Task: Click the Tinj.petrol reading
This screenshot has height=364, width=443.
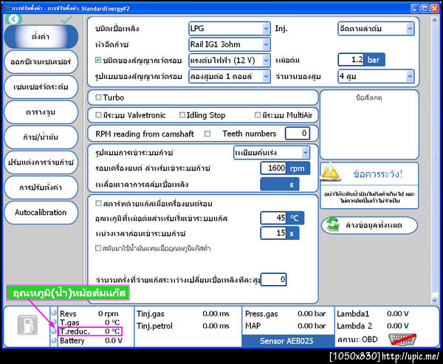Action: pos(183,326)
